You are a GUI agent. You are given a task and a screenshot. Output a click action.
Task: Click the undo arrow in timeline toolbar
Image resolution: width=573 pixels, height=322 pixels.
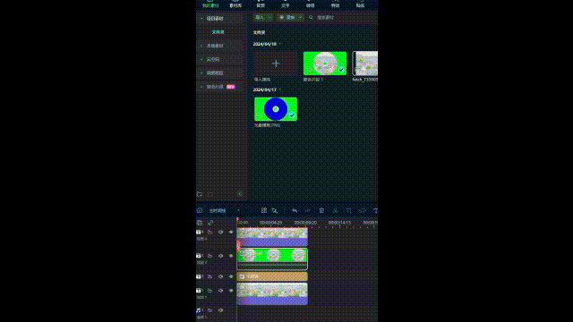pyautogui.click(x=295, y=211)
